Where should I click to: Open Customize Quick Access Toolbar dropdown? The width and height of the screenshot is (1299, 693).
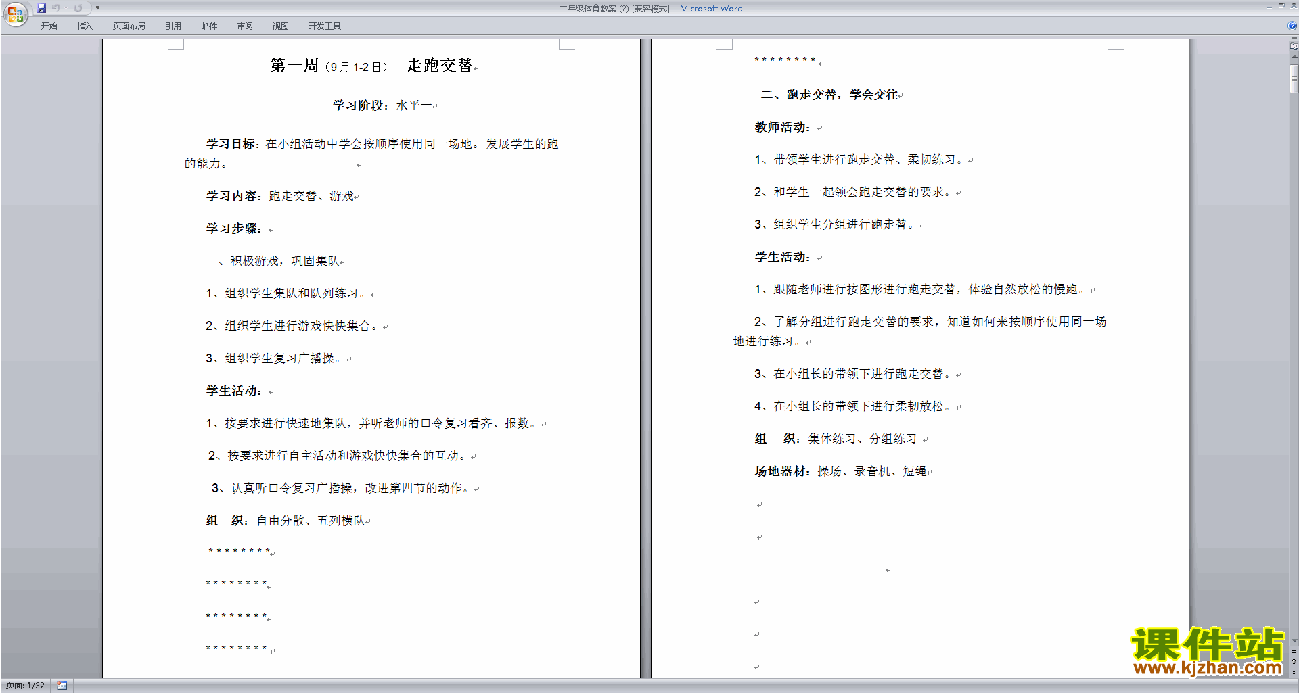[97, 8]
